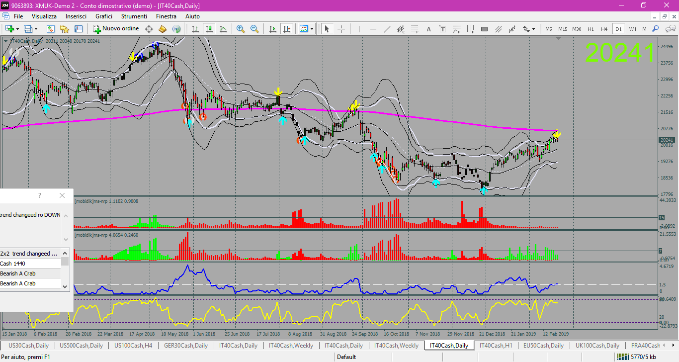This screenshot has height=362, width=679.
Task: Select the Andrews pitchfork tool
Action: pos(498,29)
